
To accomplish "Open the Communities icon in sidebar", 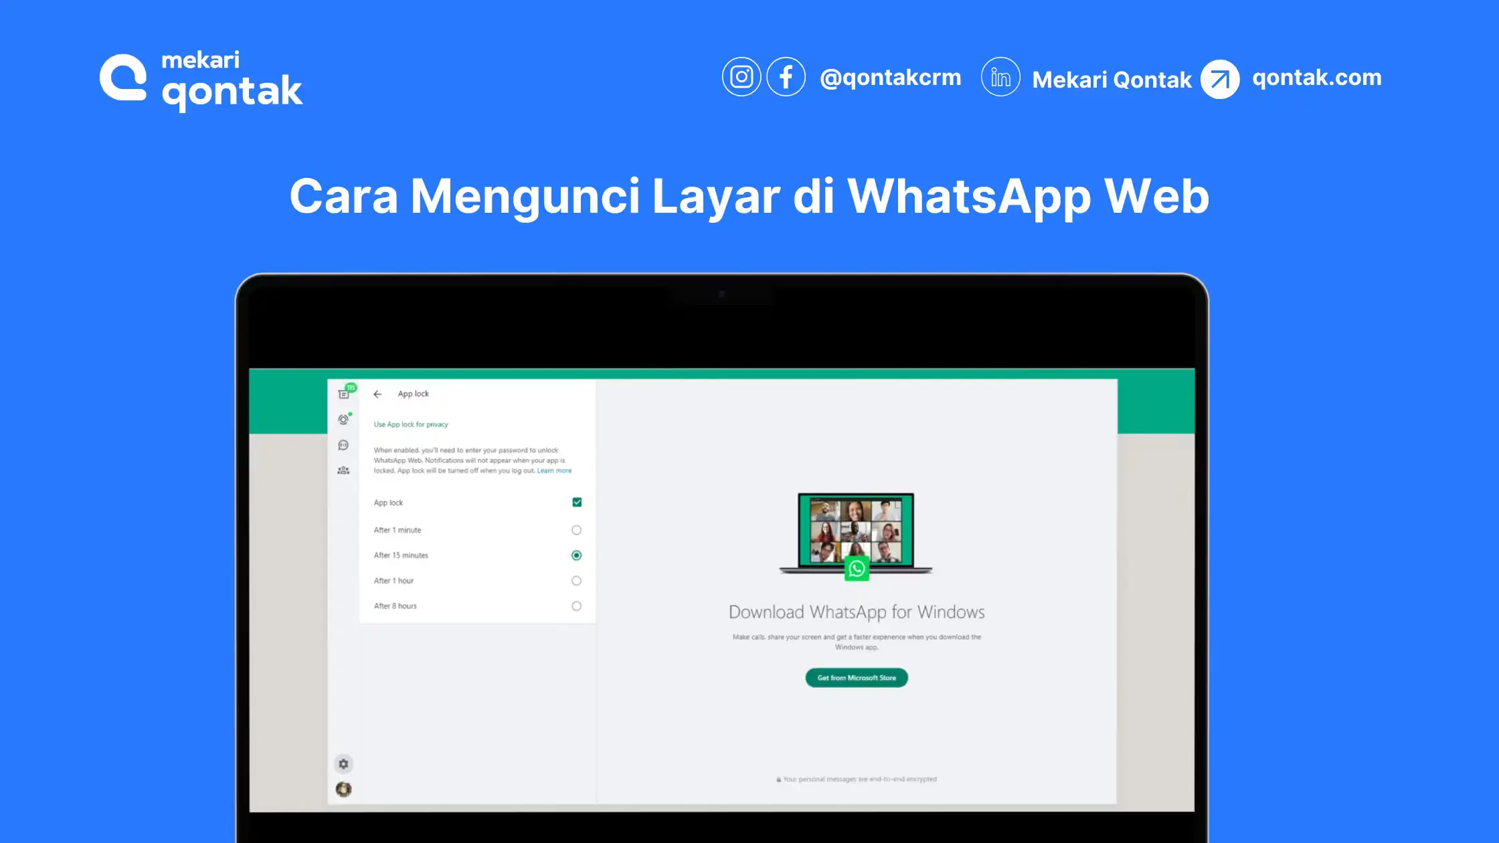I will pos(343,470).
